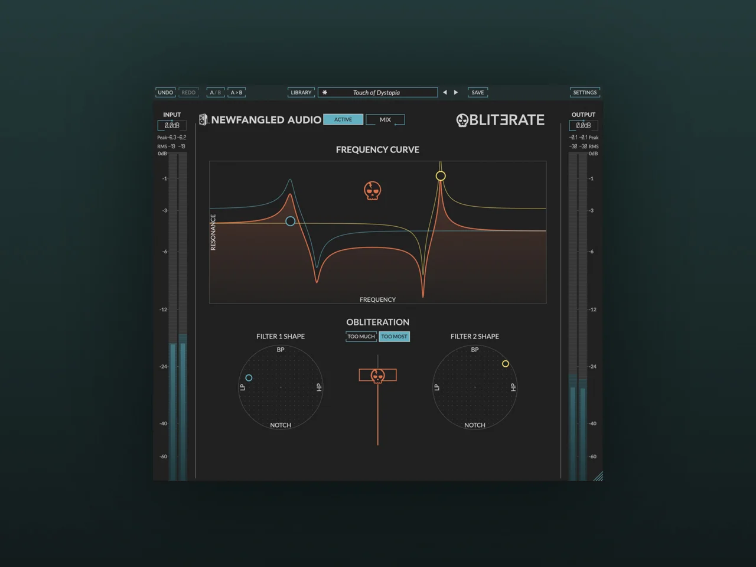The image size is (756, 567).
Task: Click the OUTPUT gain 0.0dB field
Action: pos(584,126)
